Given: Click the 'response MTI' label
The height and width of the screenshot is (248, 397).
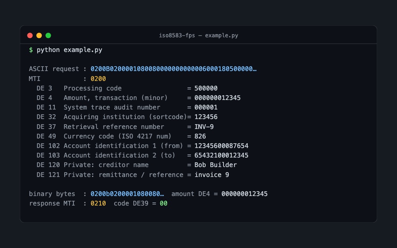Looking at the screenshot, I should (52, 204).
